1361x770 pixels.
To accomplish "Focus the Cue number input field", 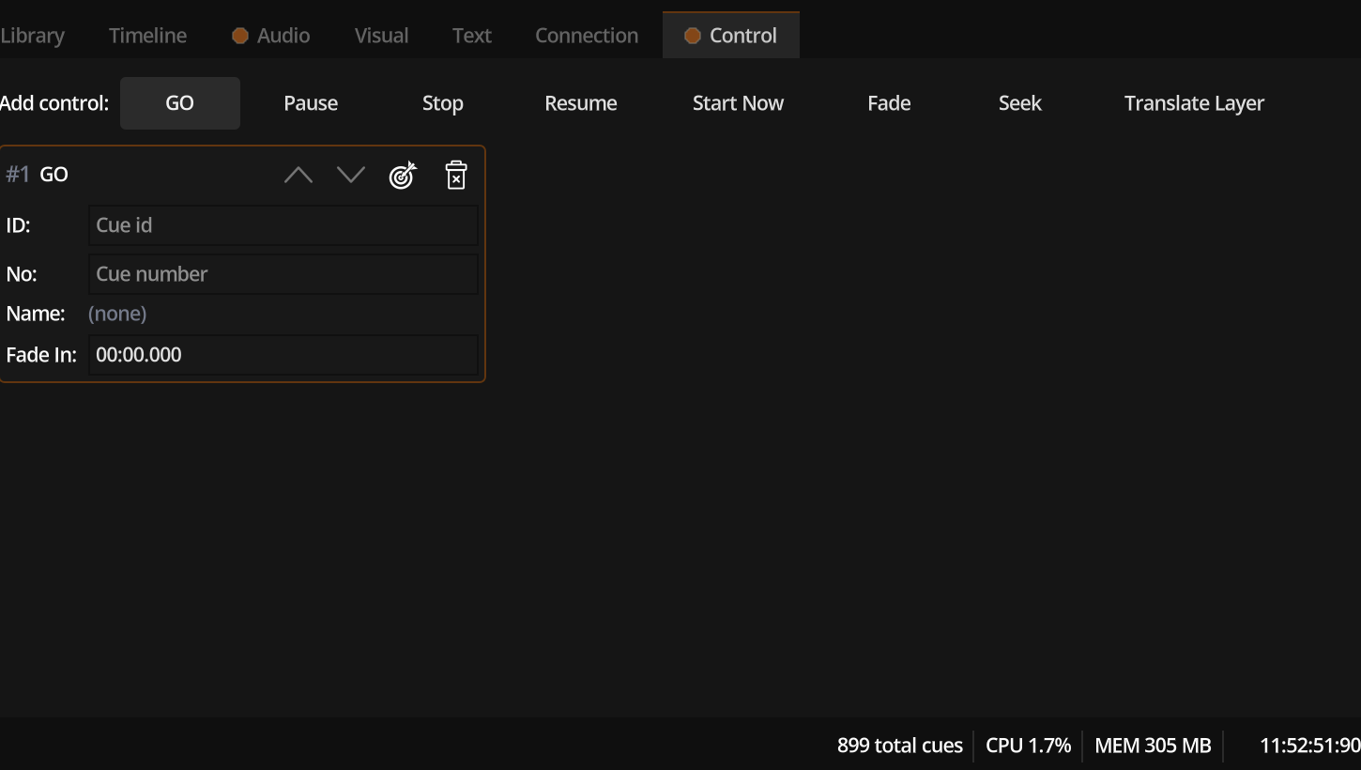I will point(283,274).
